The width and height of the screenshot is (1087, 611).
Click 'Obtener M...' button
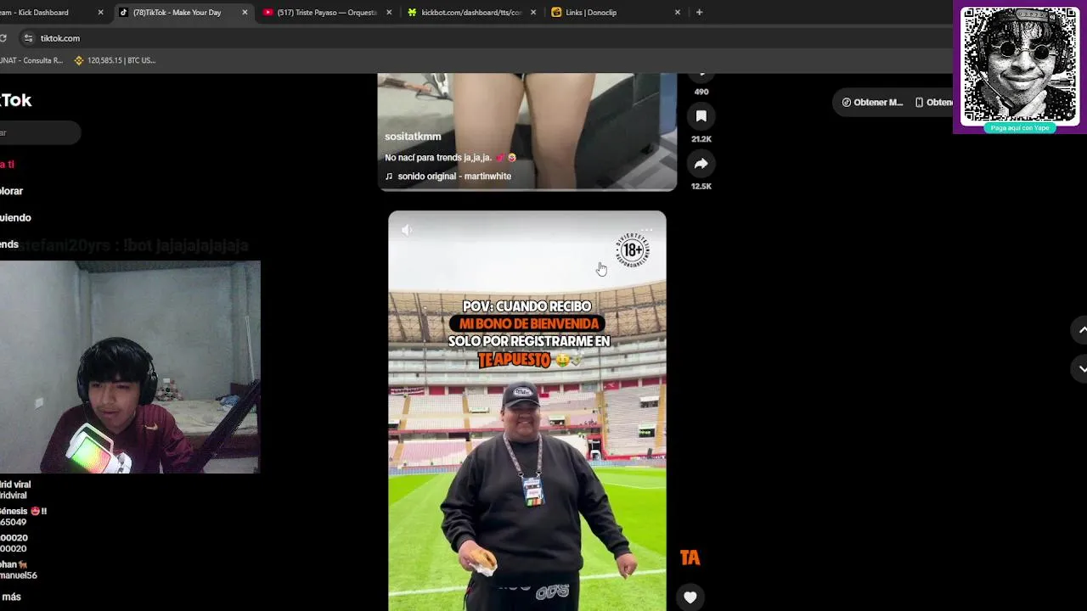pyautogui.click(x=872, y=103)
